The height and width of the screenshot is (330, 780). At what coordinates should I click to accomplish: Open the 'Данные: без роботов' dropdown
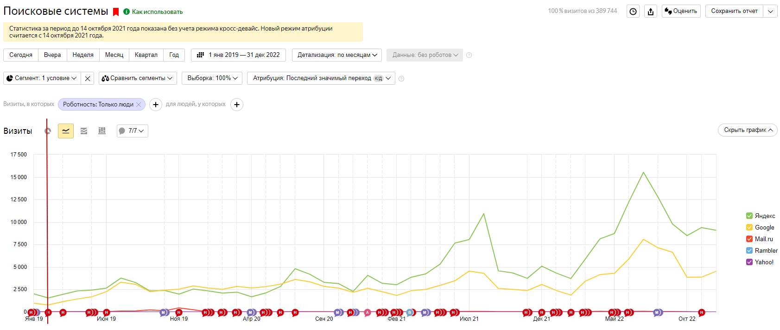click(x=425, y=55)
